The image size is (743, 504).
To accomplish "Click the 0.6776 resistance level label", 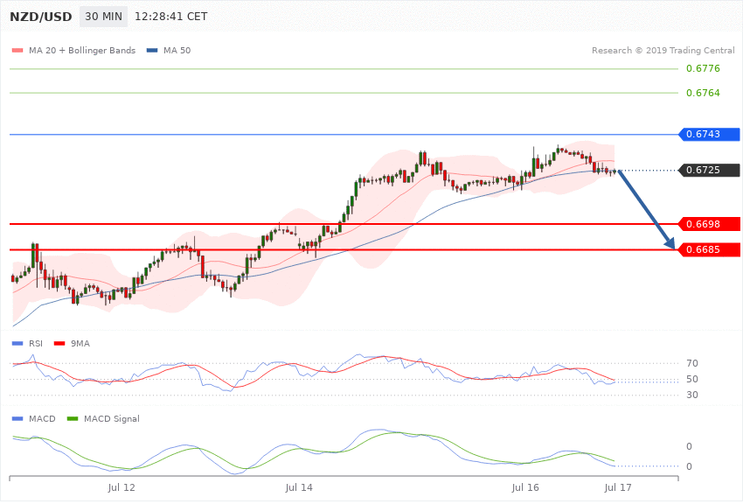I will point(703,69).
